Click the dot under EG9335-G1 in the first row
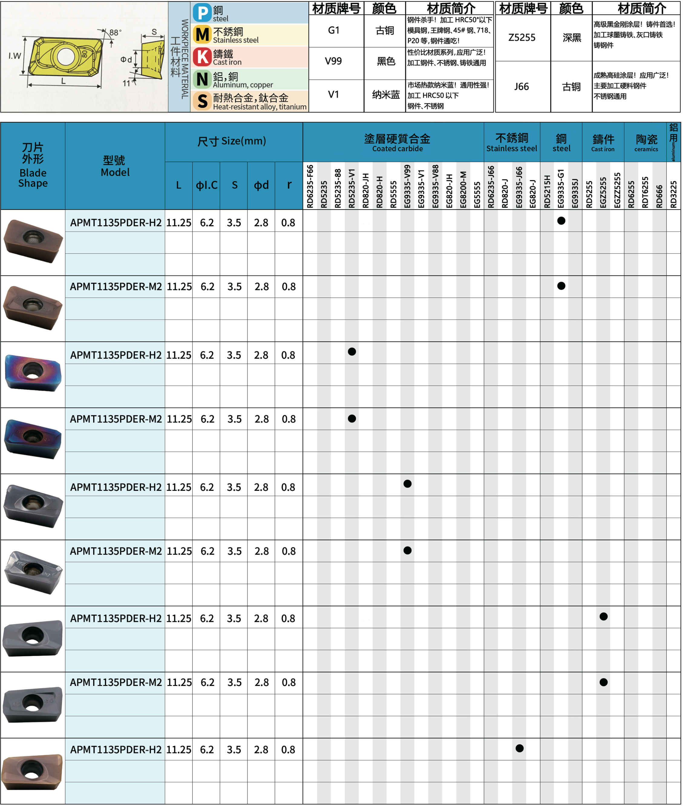This screenshot has width=683, height=806. click(x=561, y=221)
